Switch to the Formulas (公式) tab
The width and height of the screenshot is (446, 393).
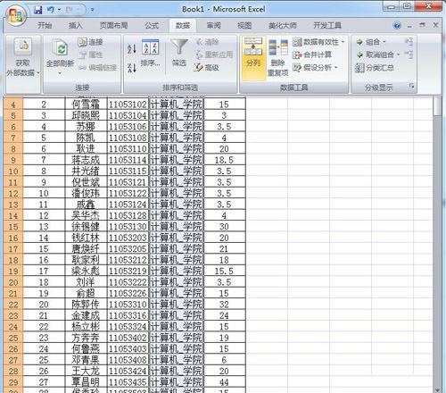coord(152,26)
